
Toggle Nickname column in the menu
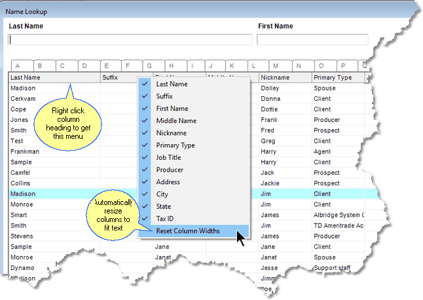click(194, 133)
